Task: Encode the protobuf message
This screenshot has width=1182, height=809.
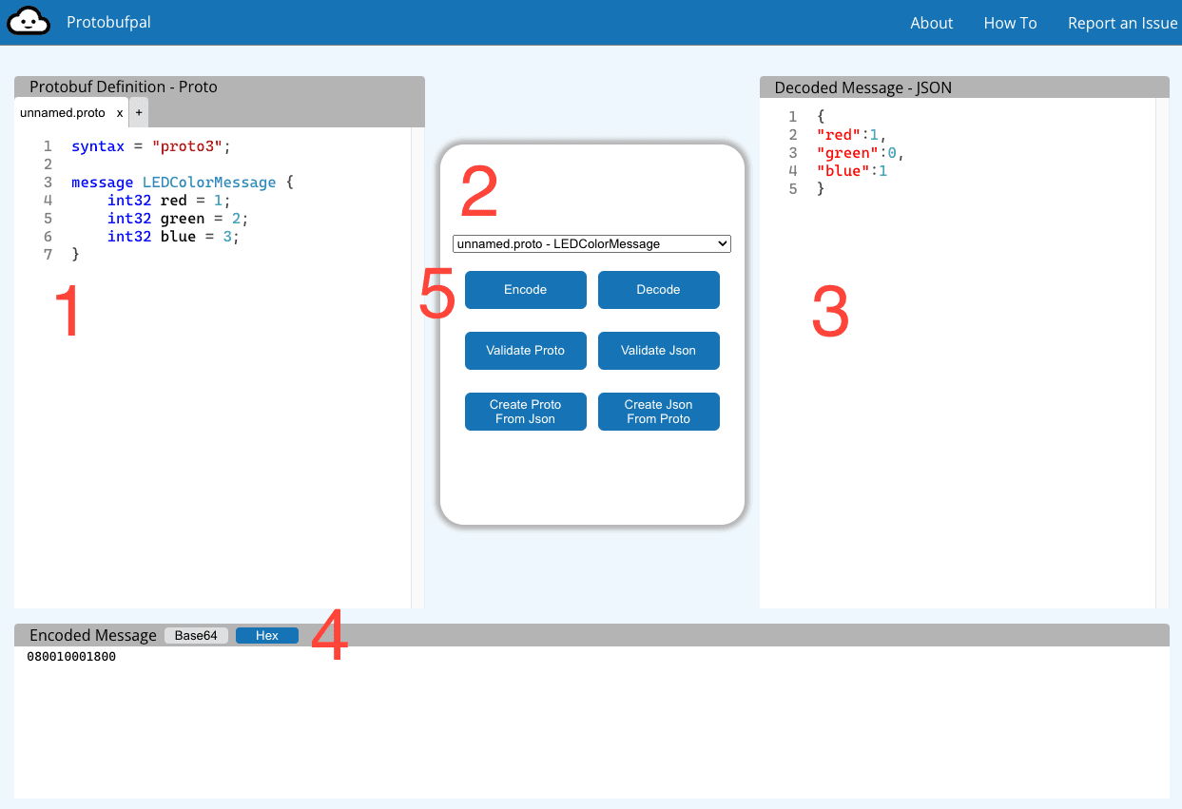Action: (525, 290)
